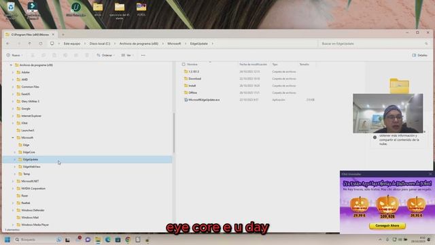
Task: Click the Conseguir Ahora button in the ad
Action: tap(387, 226)
